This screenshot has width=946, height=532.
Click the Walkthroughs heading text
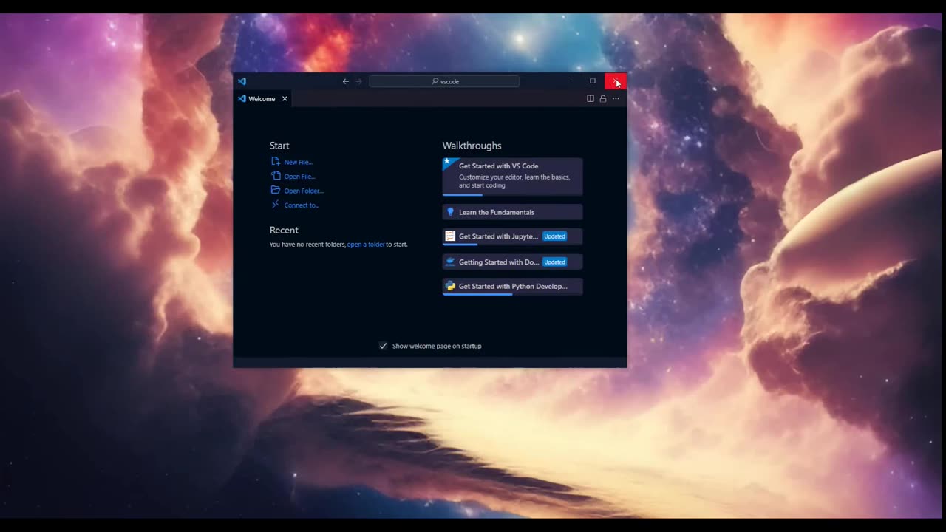pyautogui.click(x=472, y=146)
